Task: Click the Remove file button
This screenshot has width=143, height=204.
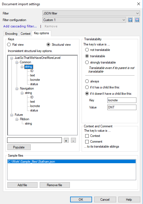Action: pyautogui.click(x=55, y=185)
